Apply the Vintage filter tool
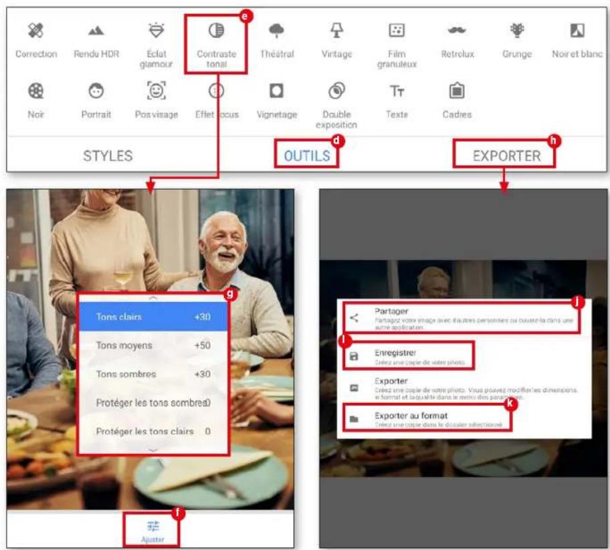610x550 pixels. 337,40
